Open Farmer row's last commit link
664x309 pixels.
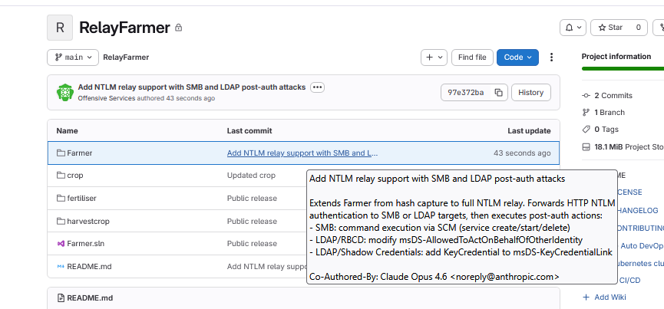(302, 153)
